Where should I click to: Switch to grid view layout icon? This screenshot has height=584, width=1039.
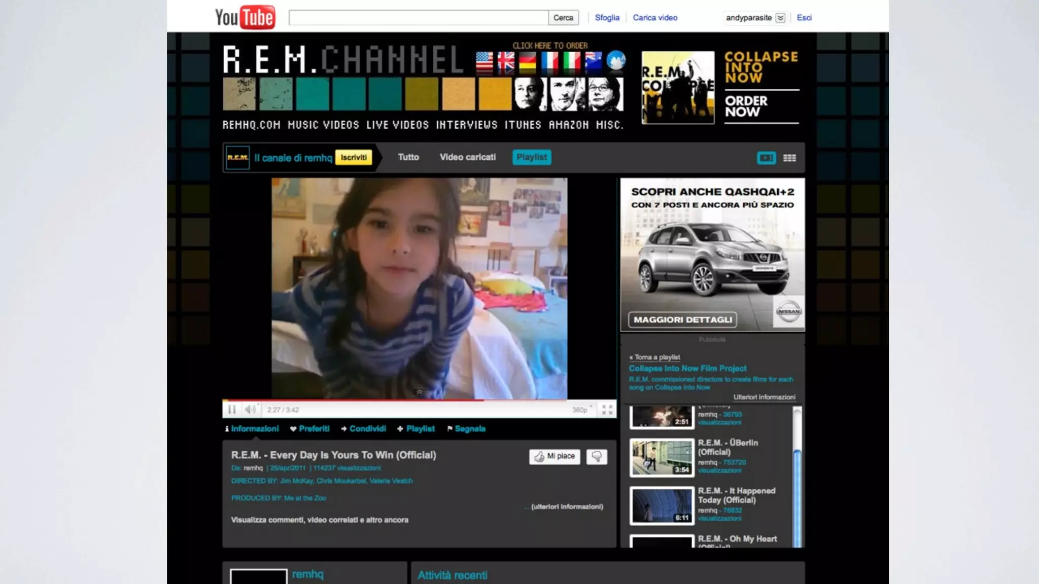(x=789, y=158)
